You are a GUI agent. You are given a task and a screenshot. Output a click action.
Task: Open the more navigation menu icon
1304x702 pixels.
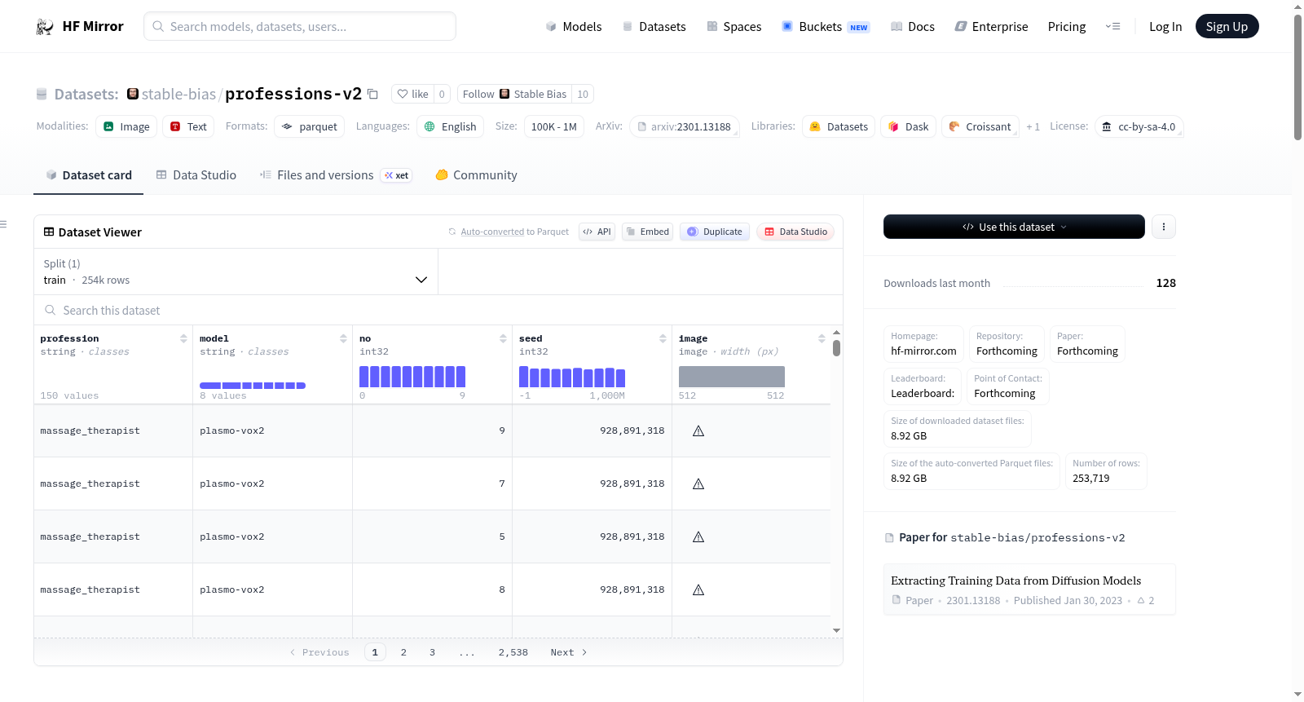[1112, 27]
